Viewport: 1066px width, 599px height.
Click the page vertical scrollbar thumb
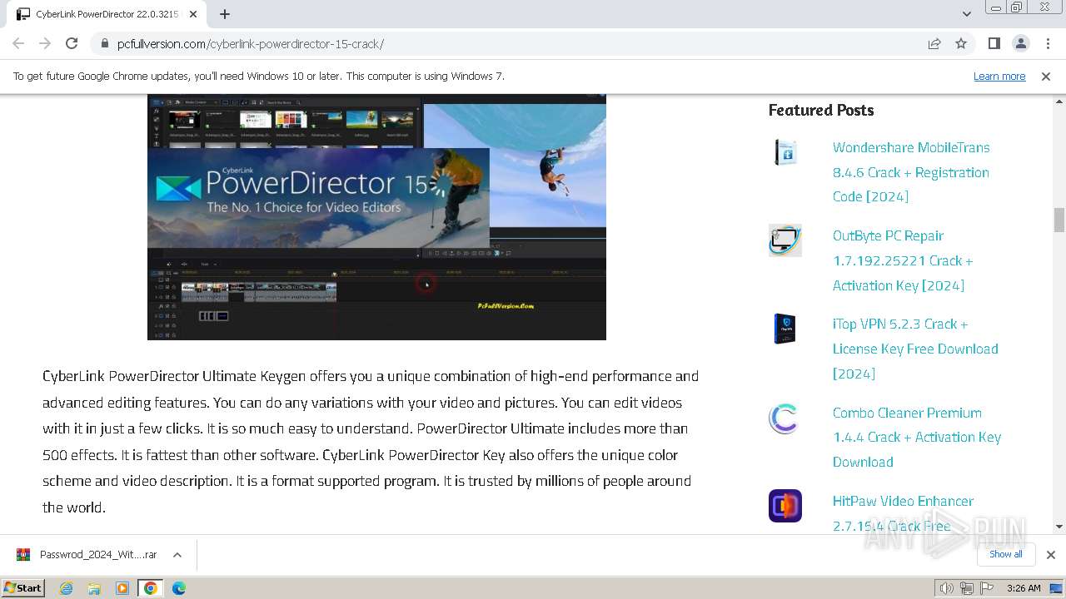click(x=1059, y=220)
